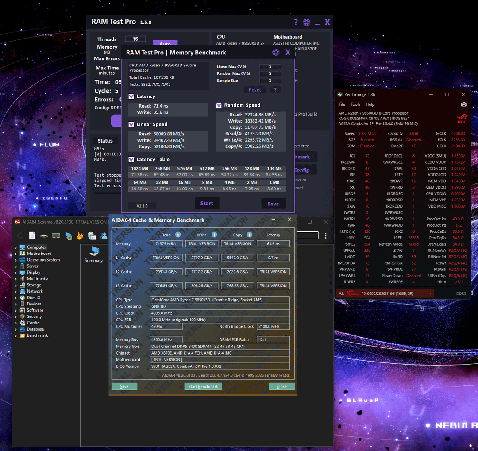Disable the Random Speed checkbox
Screen dimensions: 478x451
pyautogui.click(x=219, y=105)
